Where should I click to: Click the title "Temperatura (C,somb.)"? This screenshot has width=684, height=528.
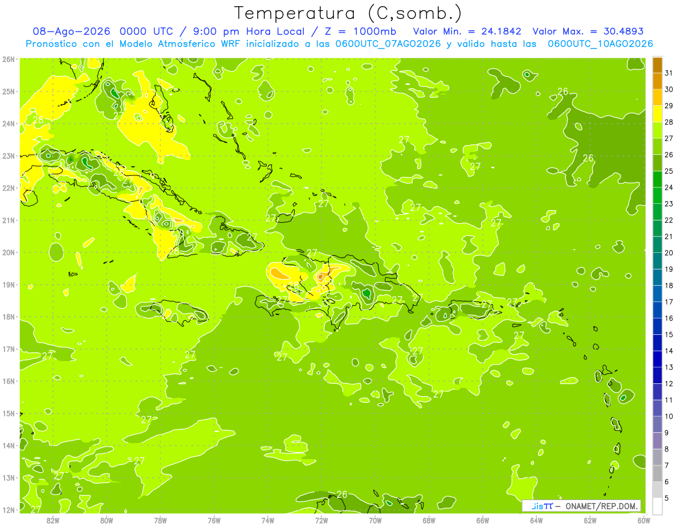click(x=348, y=14)
